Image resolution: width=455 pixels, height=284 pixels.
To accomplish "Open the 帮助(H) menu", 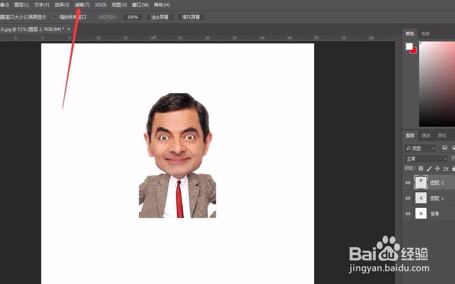I will pyautogui.click(x=162, y=5).
